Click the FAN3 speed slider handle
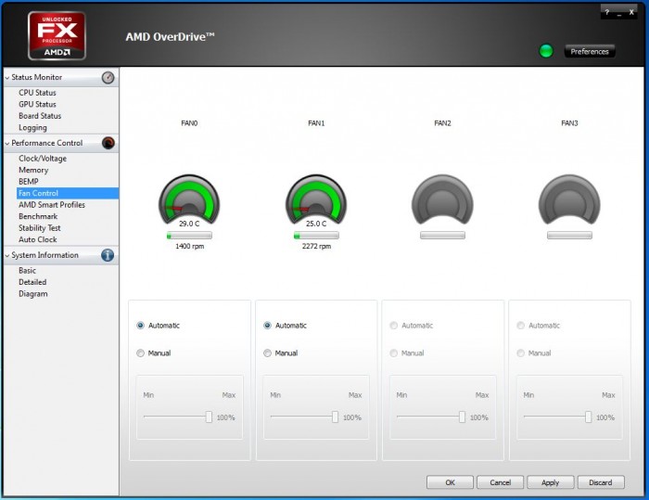Image resolution: width=649 pixels, height=500 pixels. coord(588,417)
